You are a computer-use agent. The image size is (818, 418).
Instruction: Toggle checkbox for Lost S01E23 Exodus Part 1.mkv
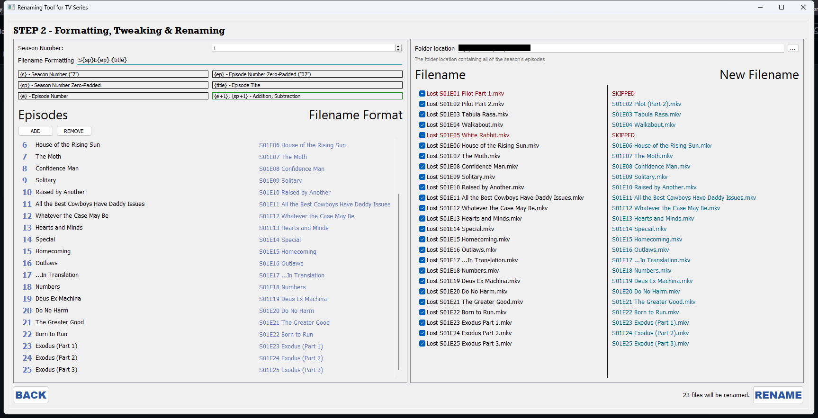(422, 323)
